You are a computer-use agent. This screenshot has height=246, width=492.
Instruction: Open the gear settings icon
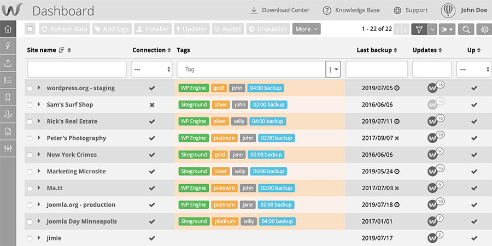pyautogui.click(x=484, y=29)
